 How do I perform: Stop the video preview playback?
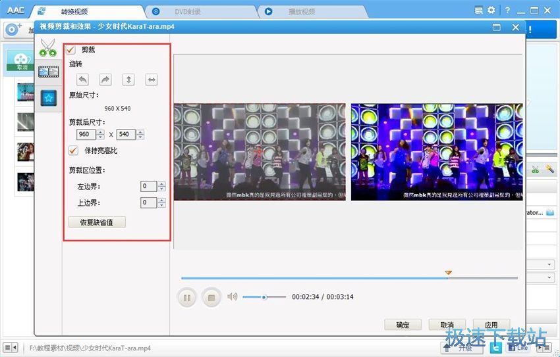pos(211,297)
